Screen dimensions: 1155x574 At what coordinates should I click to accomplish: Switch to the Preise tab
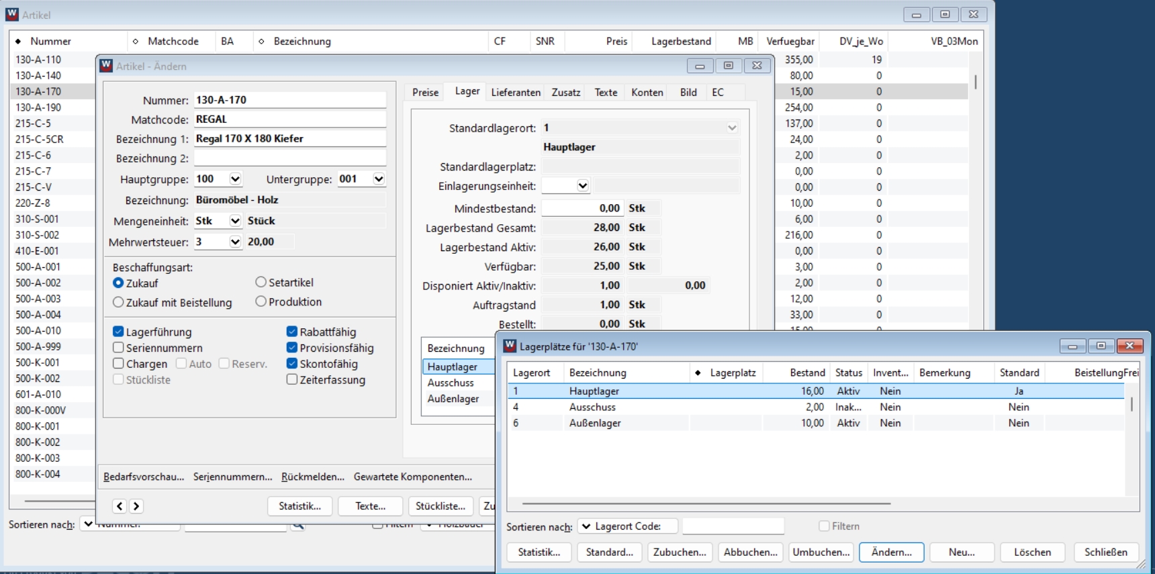click(425, 93)
